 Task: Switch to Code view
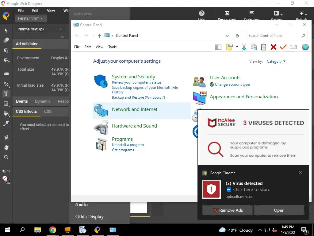pyautogui.click(x=252, y=15)
